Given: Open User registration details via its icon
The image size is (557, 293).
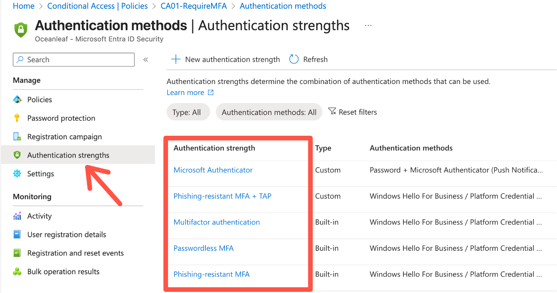Looking at the screenshot, I should tap(17, 234).
